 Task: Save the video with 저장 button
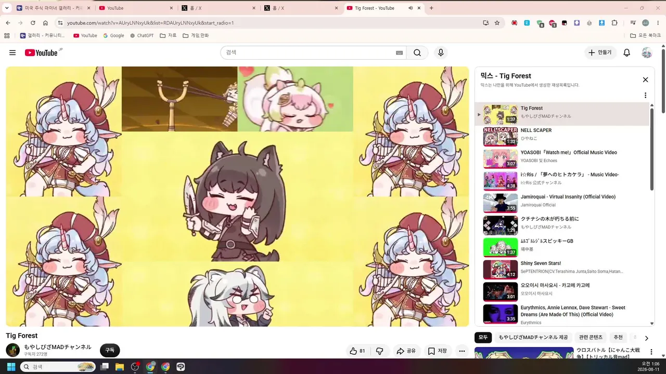pyautogui.click(x=437, y=351)
